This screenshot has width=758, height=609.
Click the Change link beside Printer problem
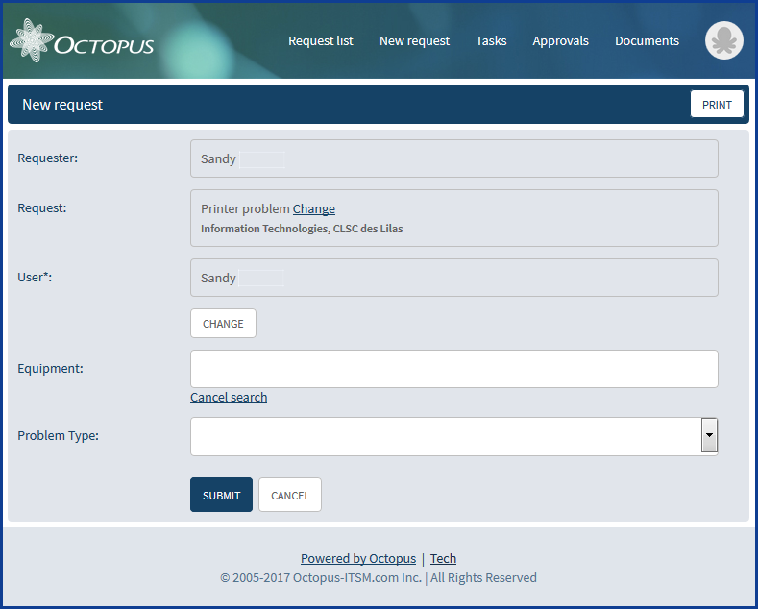click(314, 208)
